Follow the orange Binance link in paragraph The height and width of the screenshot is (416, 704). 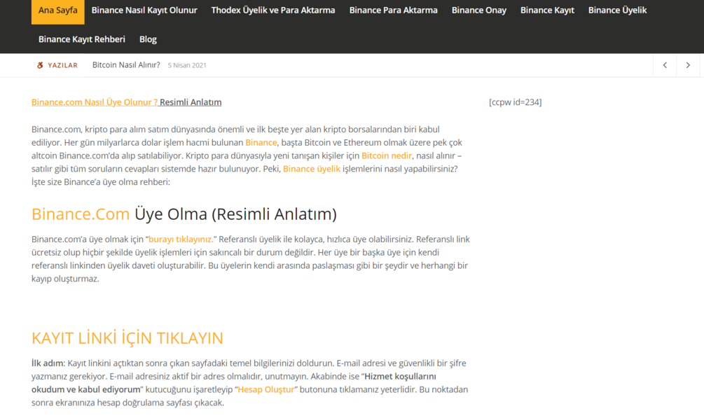tap(261, 143)
